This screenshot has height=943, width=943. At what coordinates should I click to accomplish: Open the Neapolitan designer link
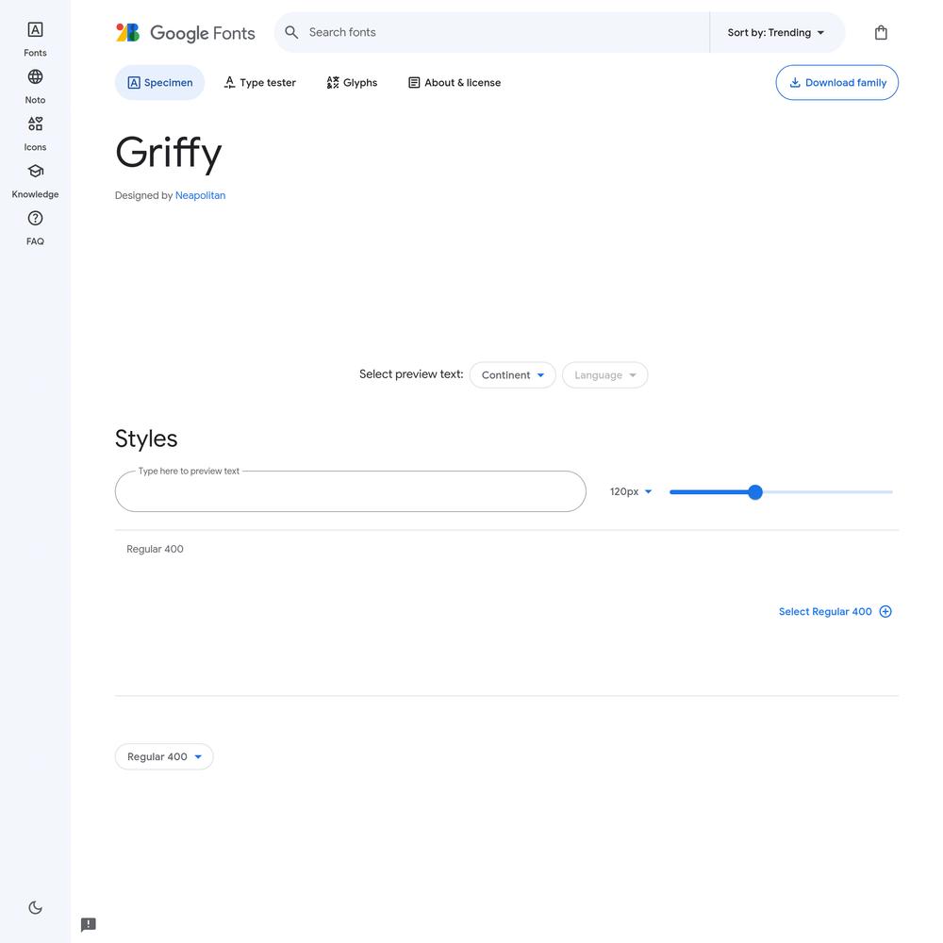pyautogui.click(x=200, y=195)
